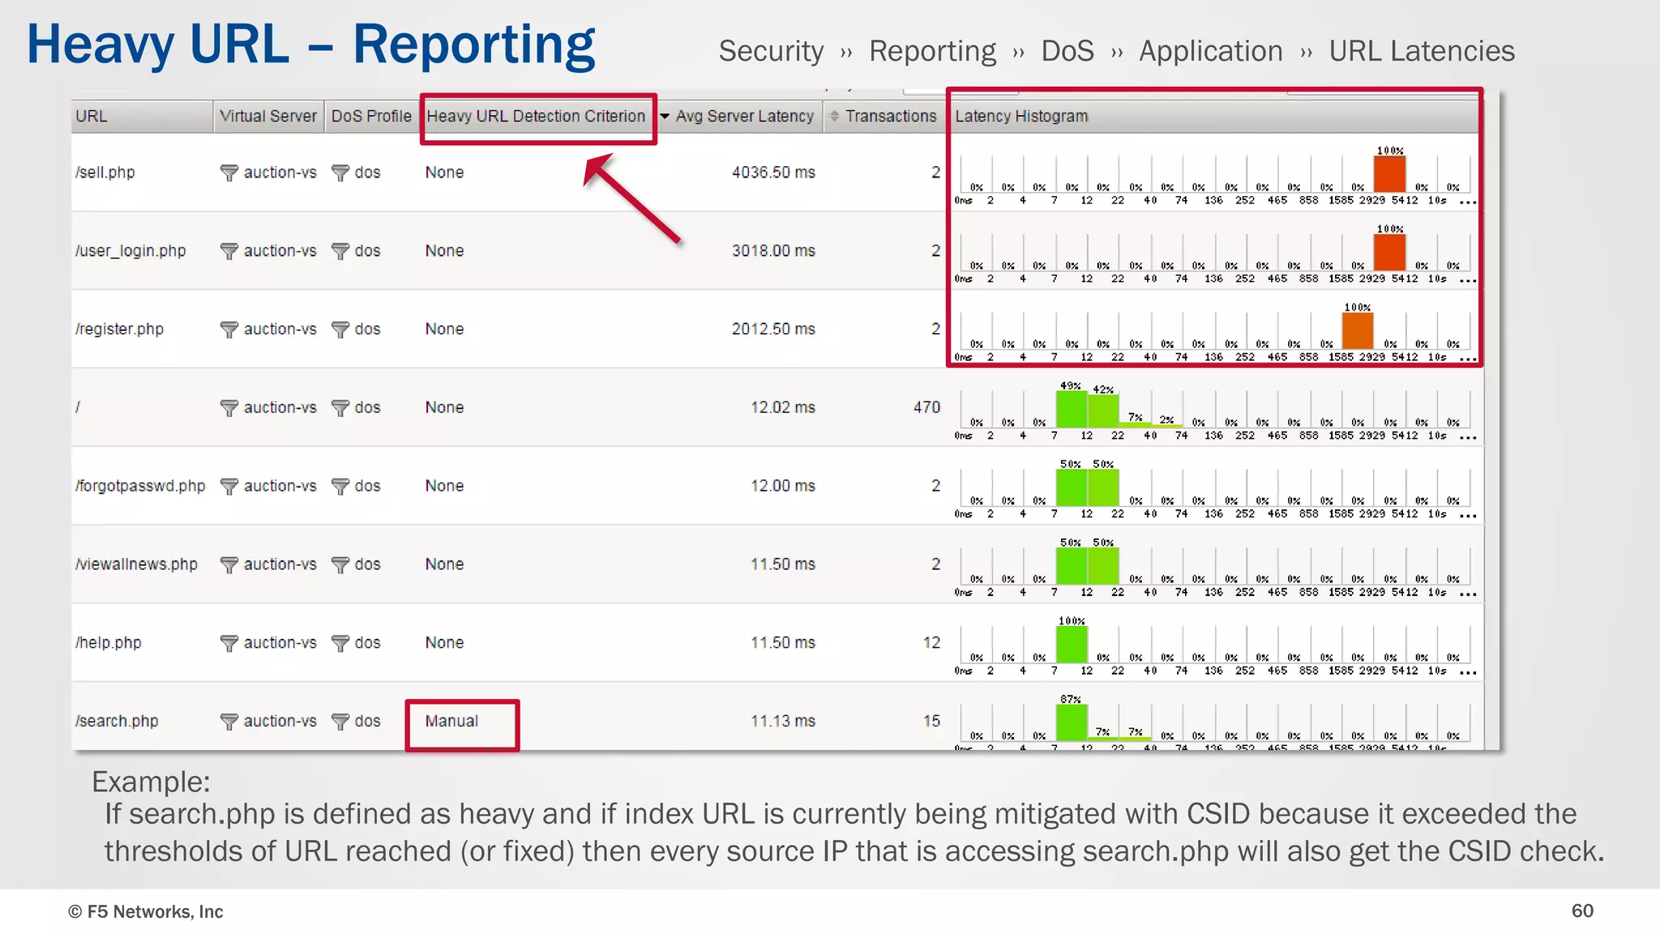
Task: Click the 3018.00 ms latency value
Action: tap(773, 251)
